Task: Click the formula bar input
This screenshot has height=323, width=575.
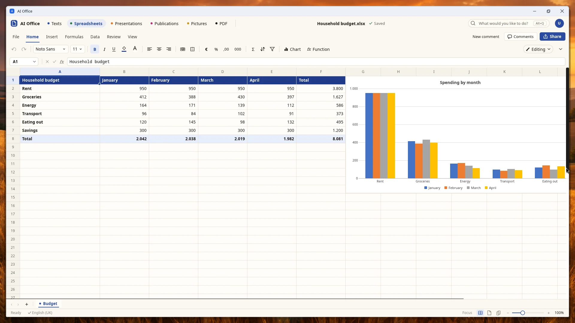Action: (316, 62)
